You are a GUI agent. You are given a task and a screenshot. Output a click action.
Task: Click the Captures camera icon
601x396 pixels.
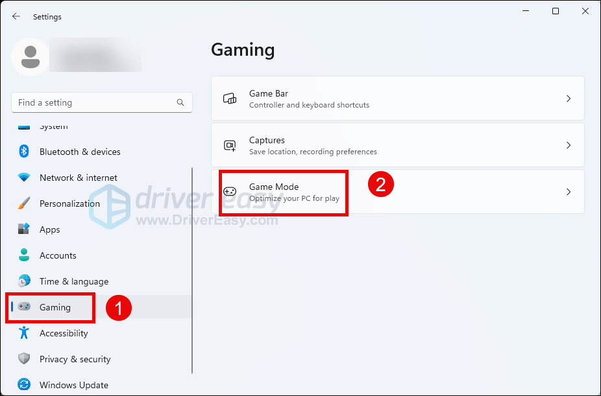click(x=230, y=146)
